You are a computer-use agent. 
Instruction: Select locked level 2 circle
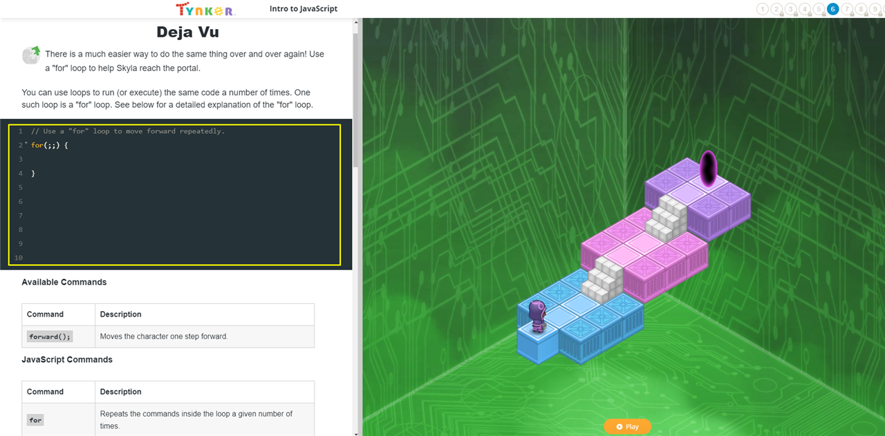coord(776,9)
